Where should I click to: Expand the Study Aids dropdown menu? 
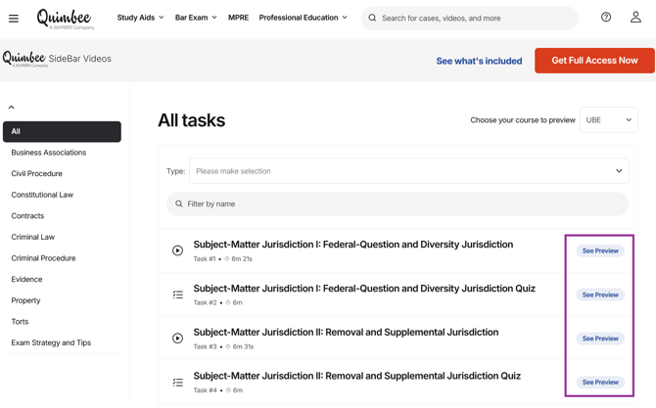click(x=140, y=18)
